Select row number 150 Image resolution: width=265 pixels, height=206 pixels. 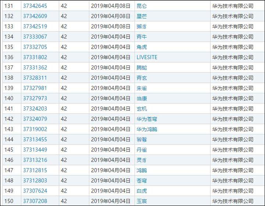(9, 201)
